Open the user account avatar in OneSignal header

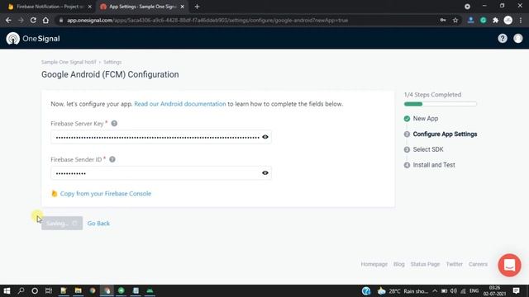coord(518,39)
